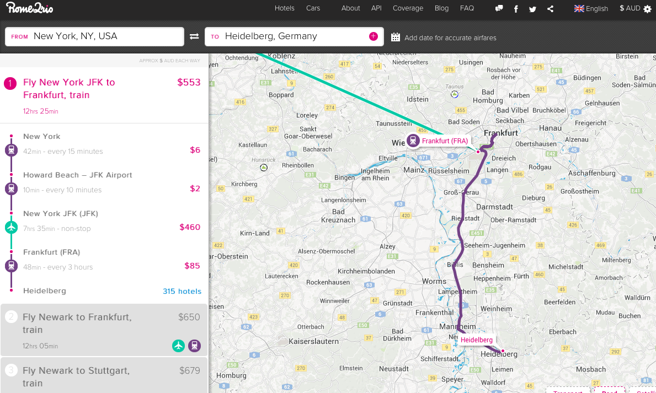Expand the Fly Newark to Stuttgart route
Screen dimensions: 656x393
click(x=104, y=375)
